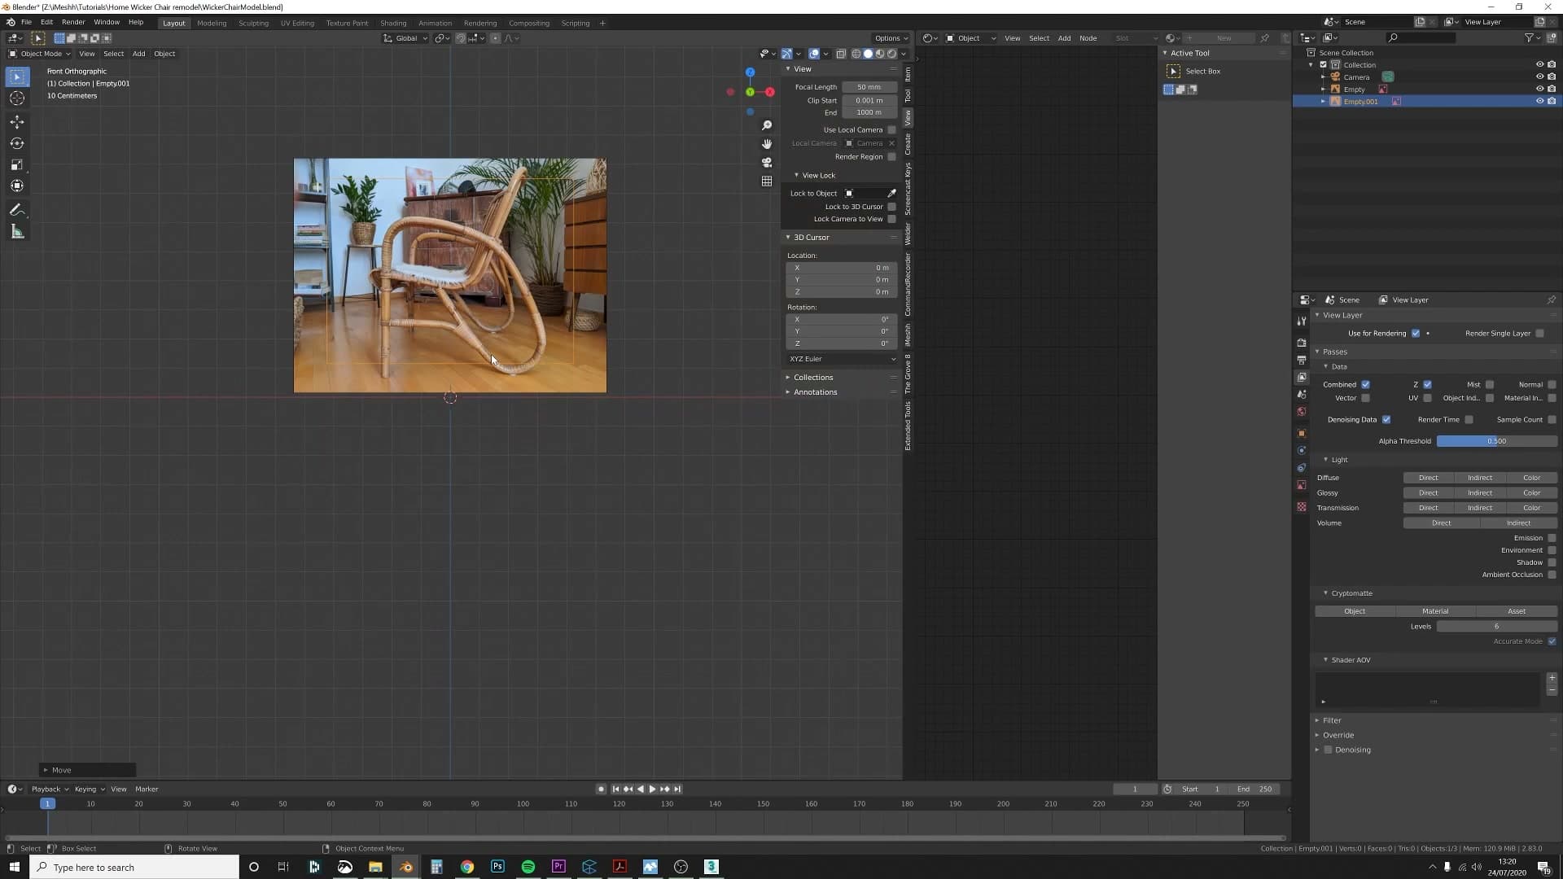
Task: Click the Pan view hand icon
Action: (766, 144)
